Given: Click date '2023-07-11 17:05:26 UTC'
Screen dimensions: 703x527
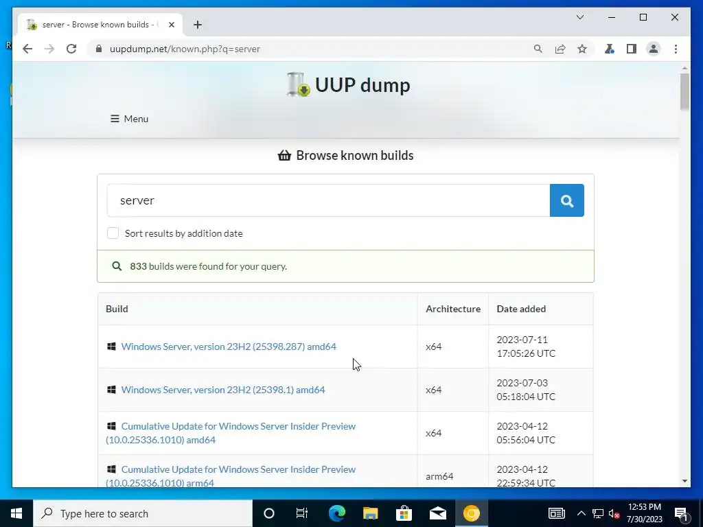Looking at the screenshot, I should point(526,347).
